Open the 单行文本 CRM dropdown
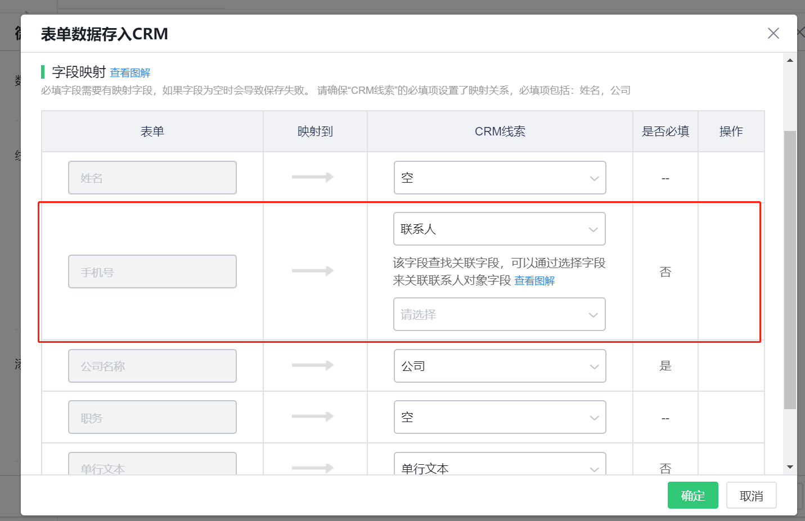This screenshot has width=805, height=521. [x=500, y=467]
